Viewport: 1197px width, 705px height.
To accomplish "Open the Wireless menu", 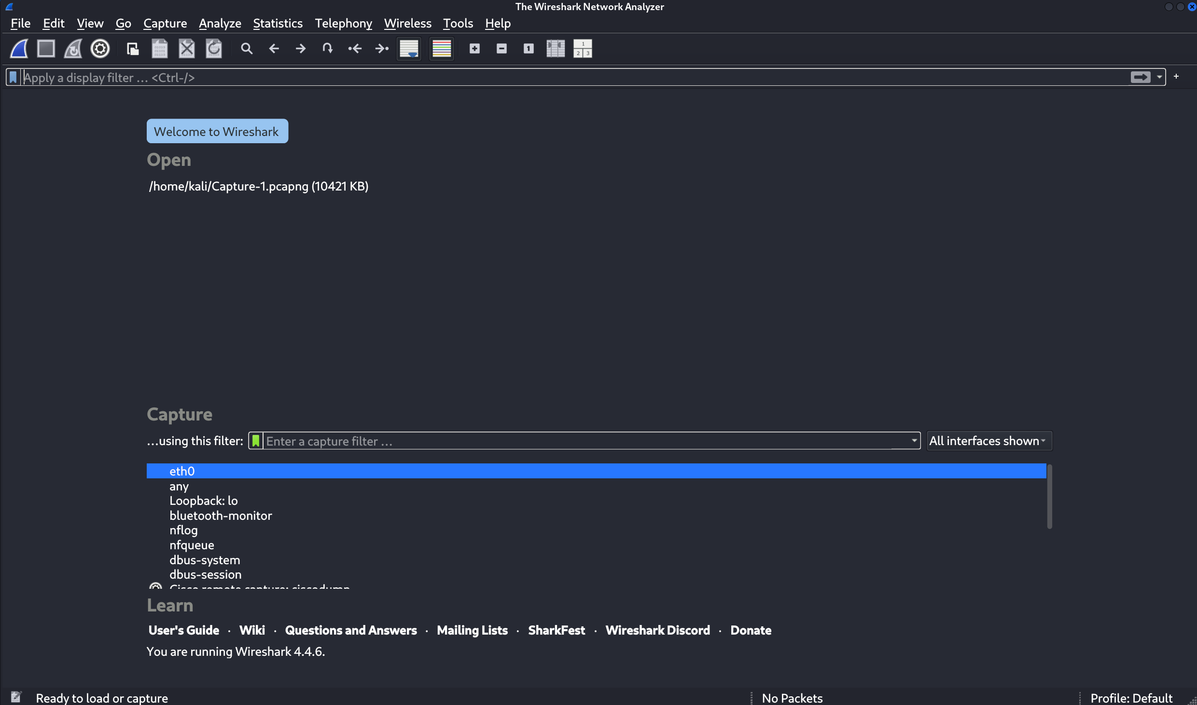I will click(x=407, y=23).
